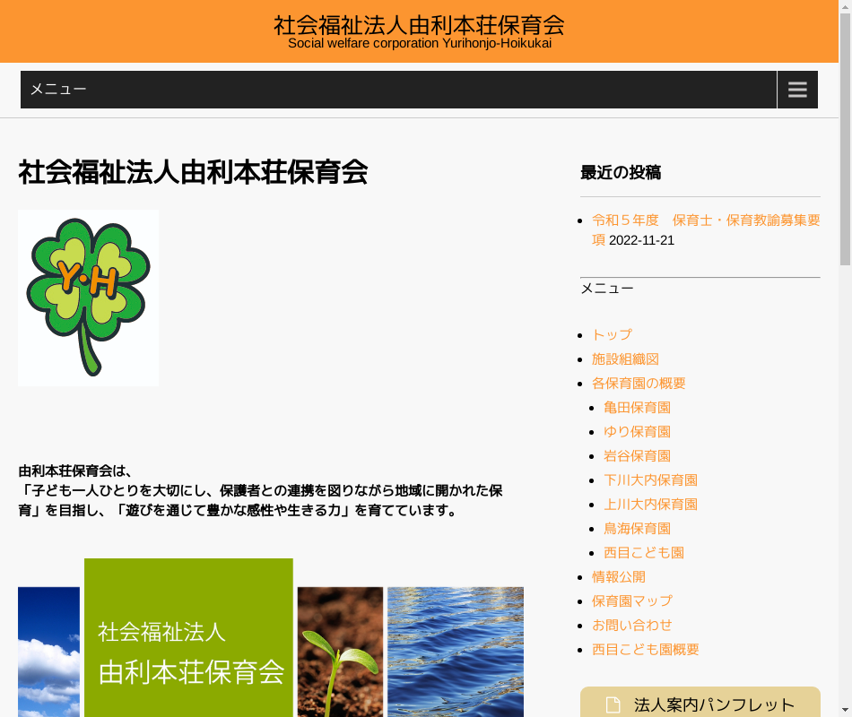Screen dimensions: 852x717
Task: View the 保育園マップ page
Action: click(x=631, y=600)
